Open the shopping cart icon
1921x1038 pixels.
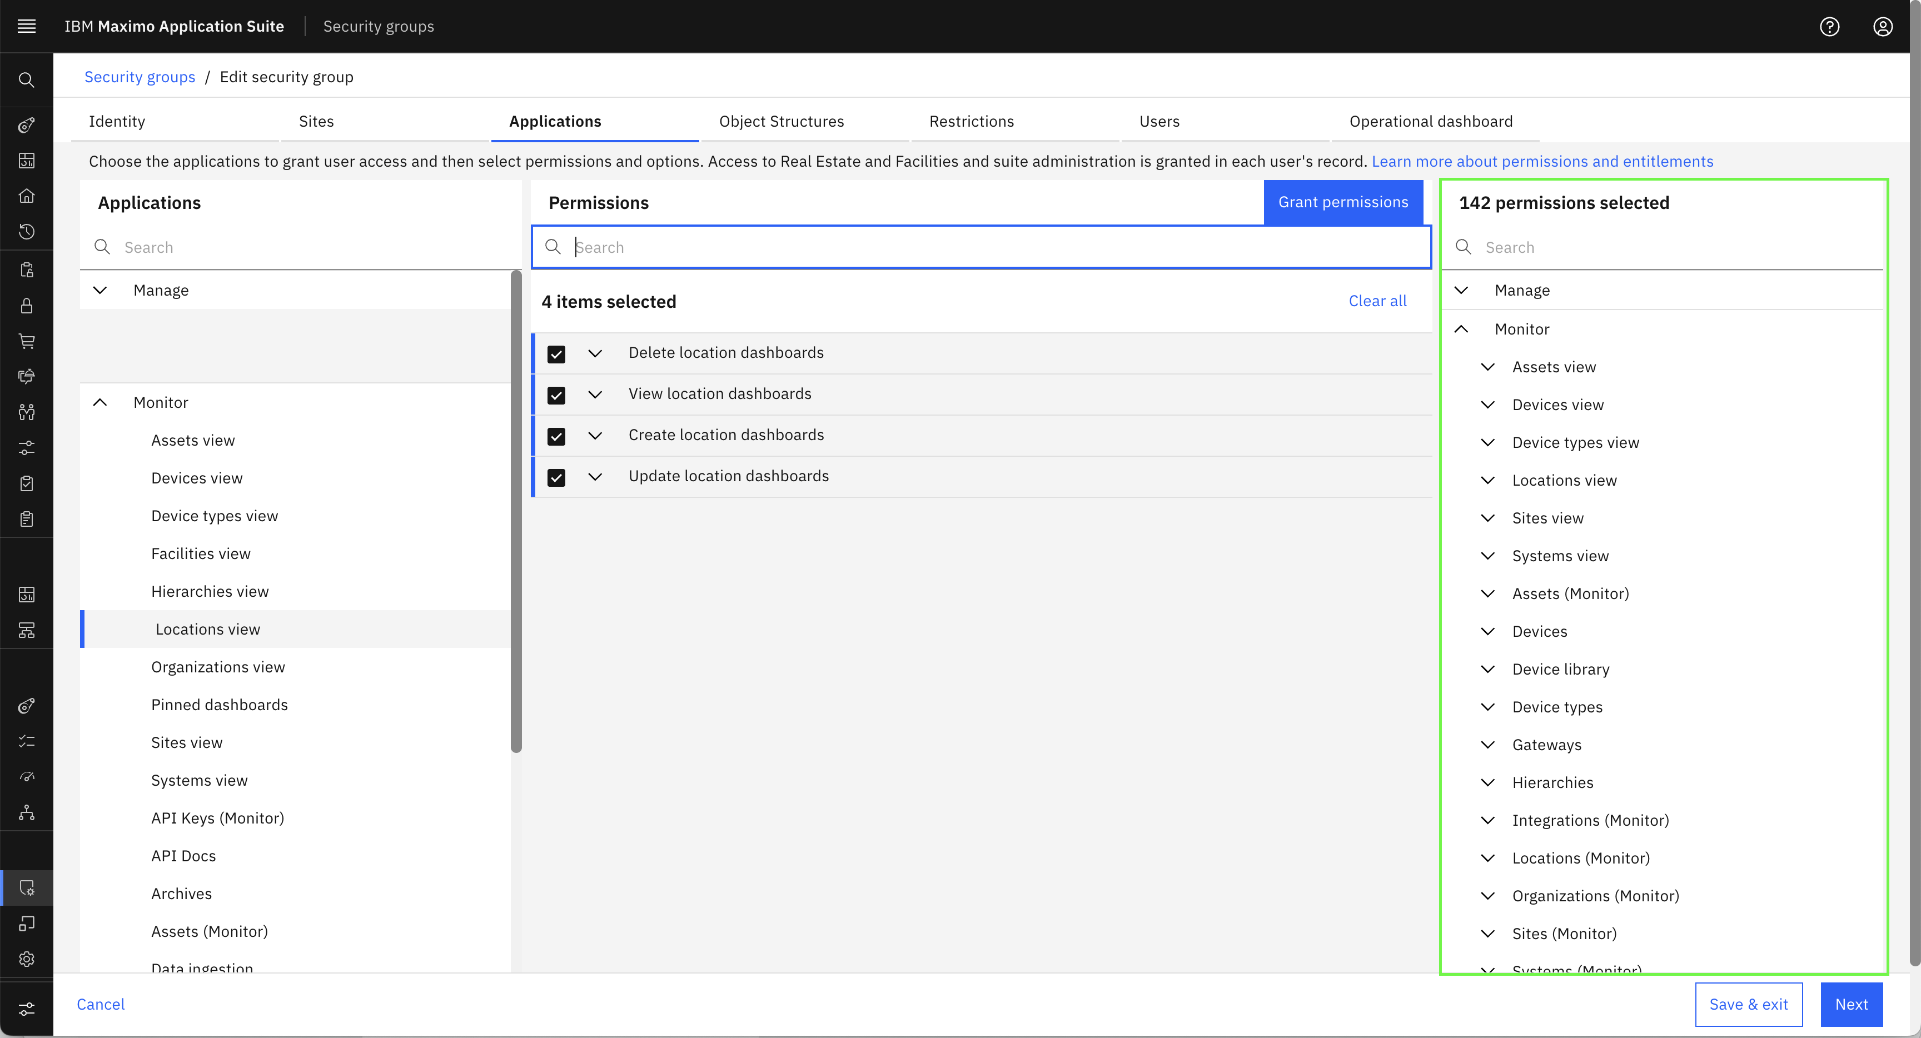26,342
